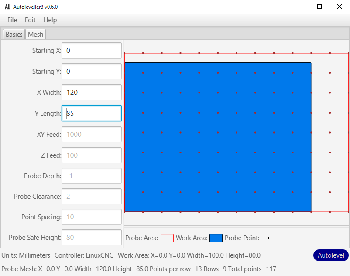
Task: Focus the Probe Clearance field
Action: [x=92, y=197]
